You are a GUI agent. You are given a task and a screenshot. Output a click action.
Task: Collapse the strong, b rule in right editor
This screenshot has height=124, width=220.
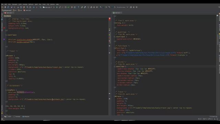click(114, 23)
